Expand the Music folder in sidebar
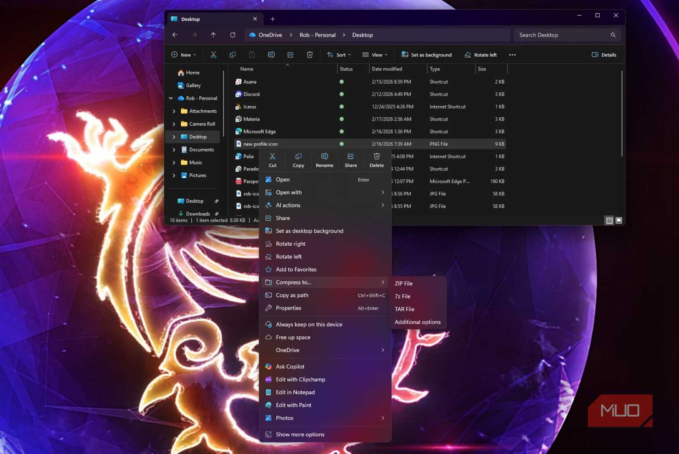This screenshot has width=679, height=454. (x=174, y=163)
